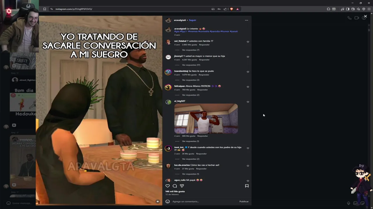Like el_big507's comment

click(248, 102)
